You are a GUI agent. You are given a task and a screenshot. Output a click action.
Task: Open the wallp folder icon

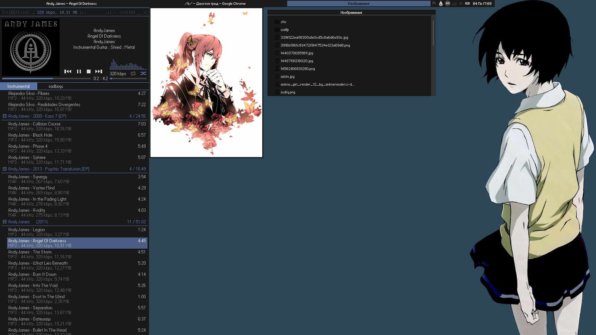[277, 30]
